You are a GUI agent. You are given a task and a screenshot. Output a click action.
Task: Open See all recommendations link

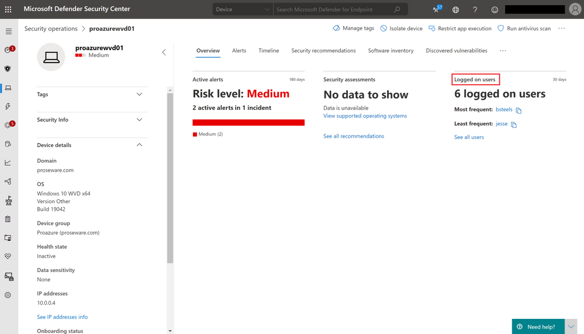point(354,136)
